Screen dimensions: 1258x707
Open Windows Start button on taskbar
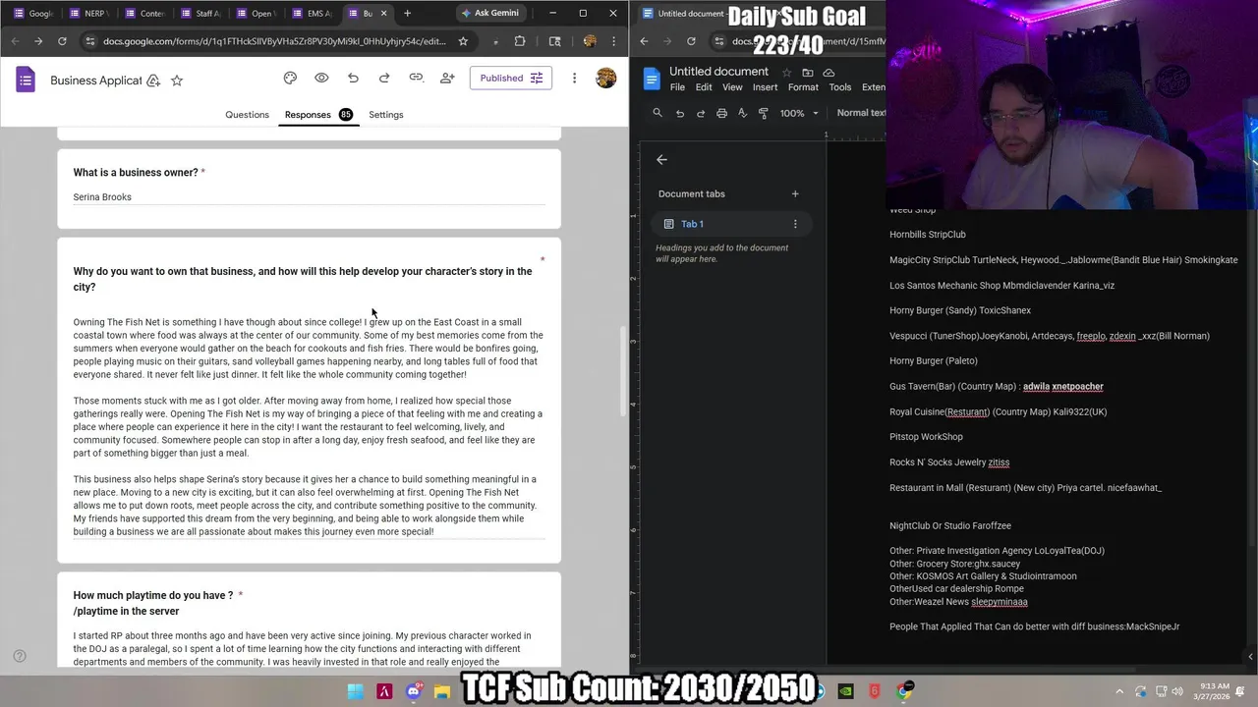[356, 691]
